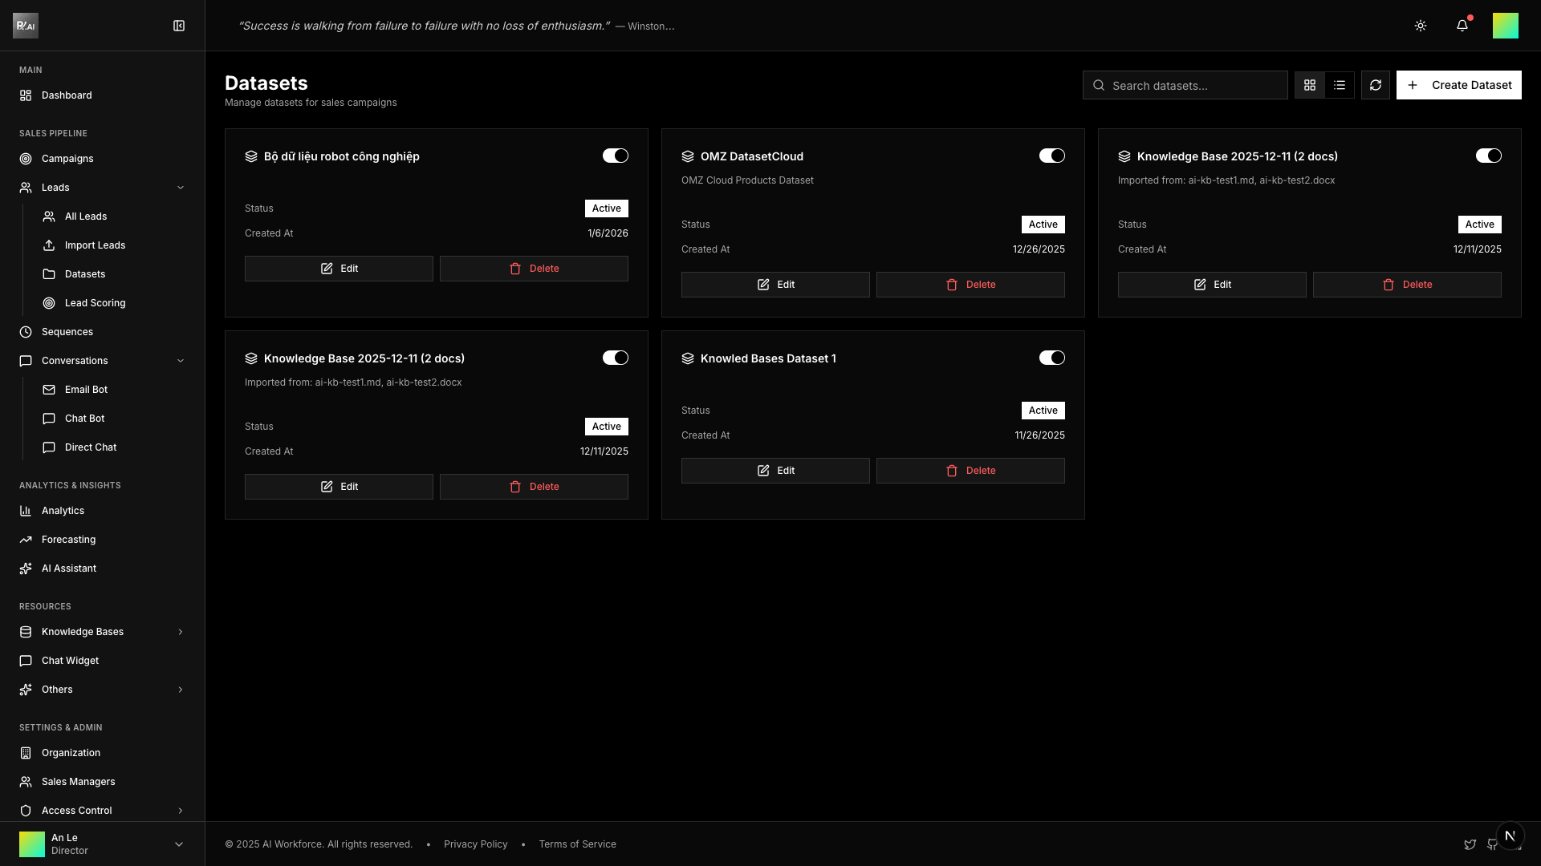
Task: Delete the OMZ DatasetCloud dataset
Action: tap(970, 285)
